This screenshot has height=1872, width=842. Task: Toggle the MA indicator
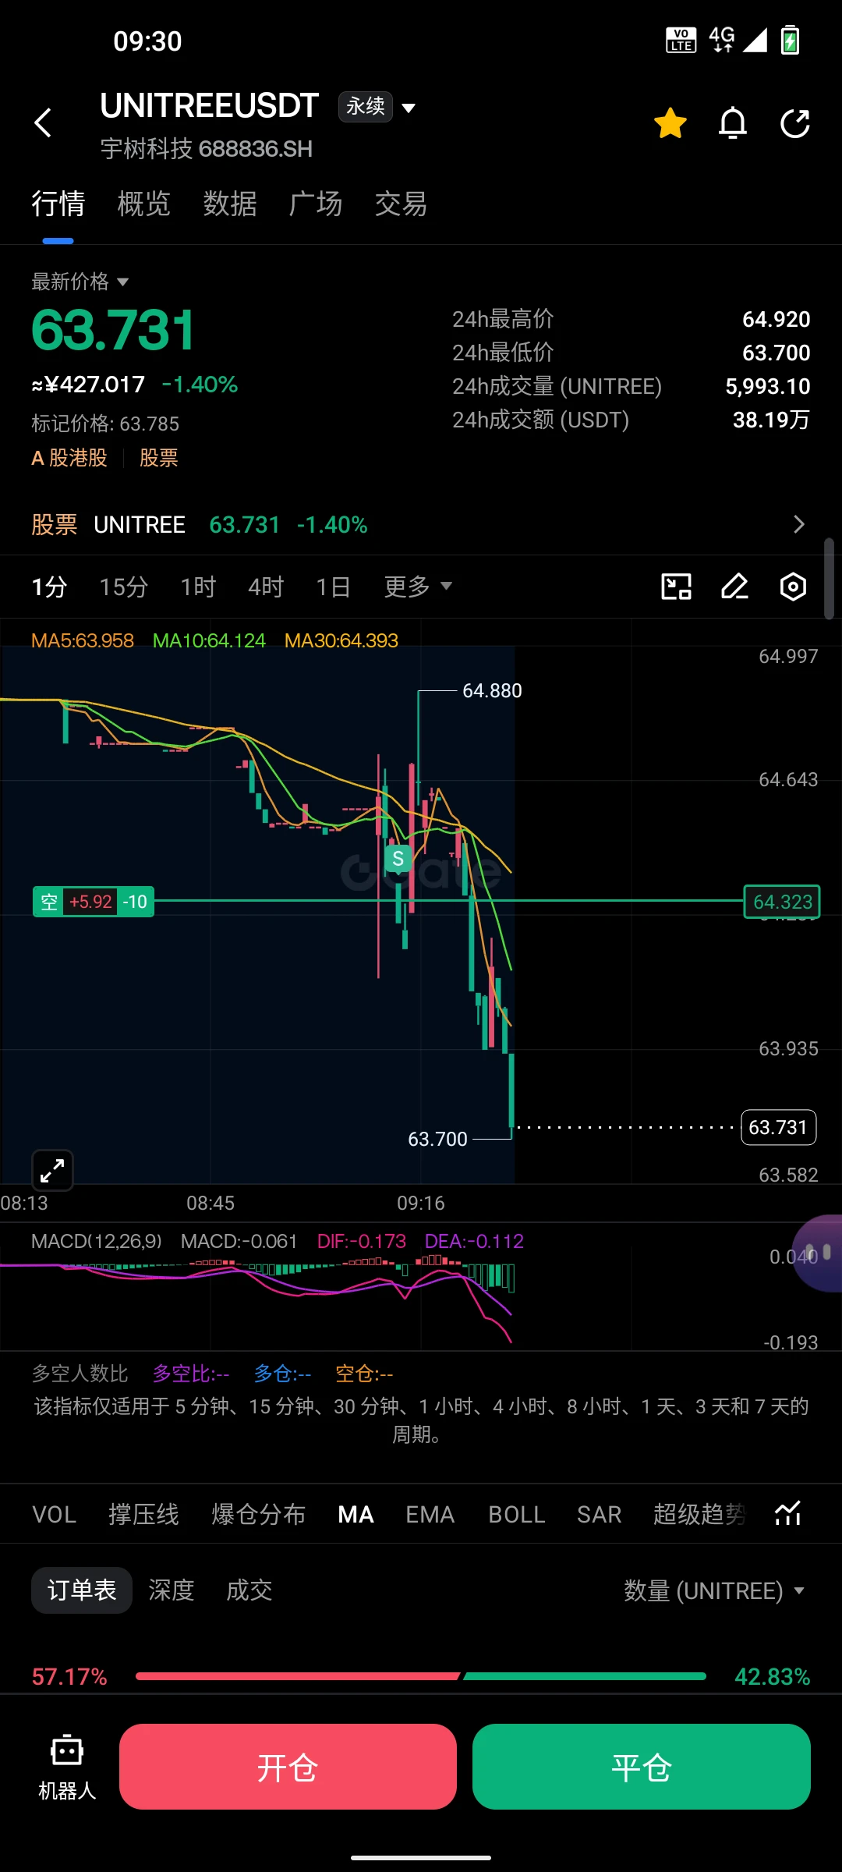coord(356,1514)
